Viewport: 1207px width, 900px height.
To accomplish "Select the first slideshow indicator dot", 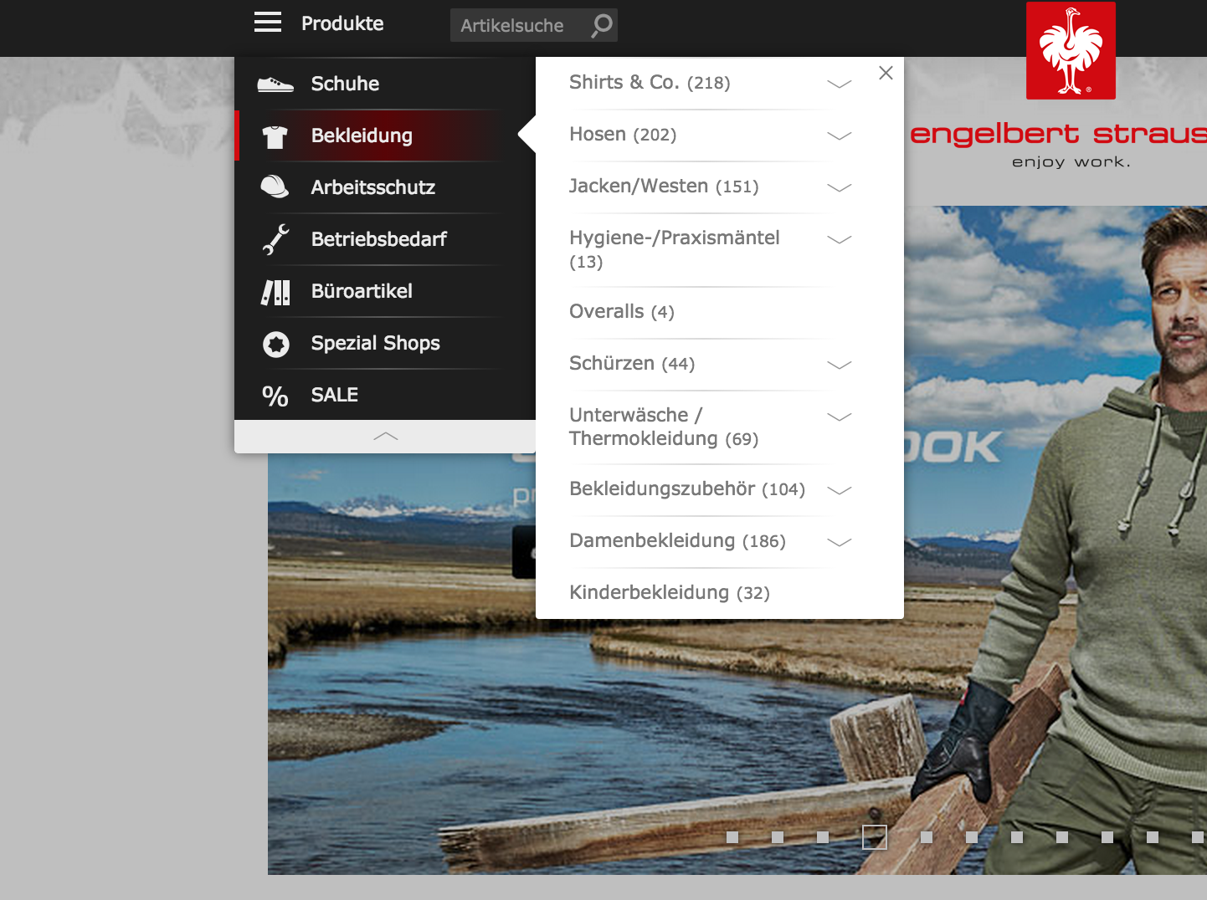I will 732,837.
